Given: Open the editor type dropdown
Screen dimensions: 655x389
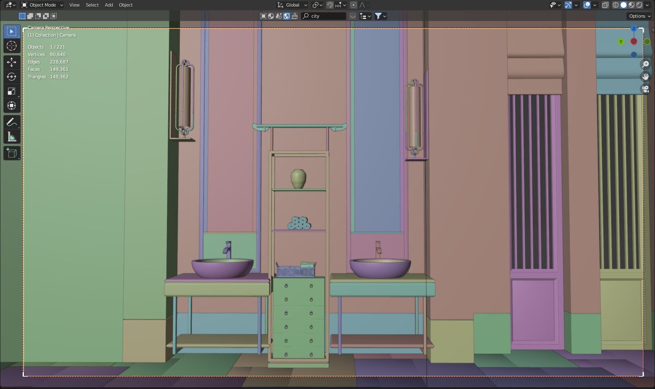Looking at the screenshot, I should click(10, 5).
